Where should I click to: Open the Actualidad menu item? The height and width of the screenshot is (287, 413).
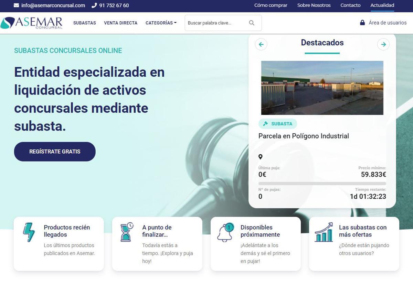coord(382,5)
